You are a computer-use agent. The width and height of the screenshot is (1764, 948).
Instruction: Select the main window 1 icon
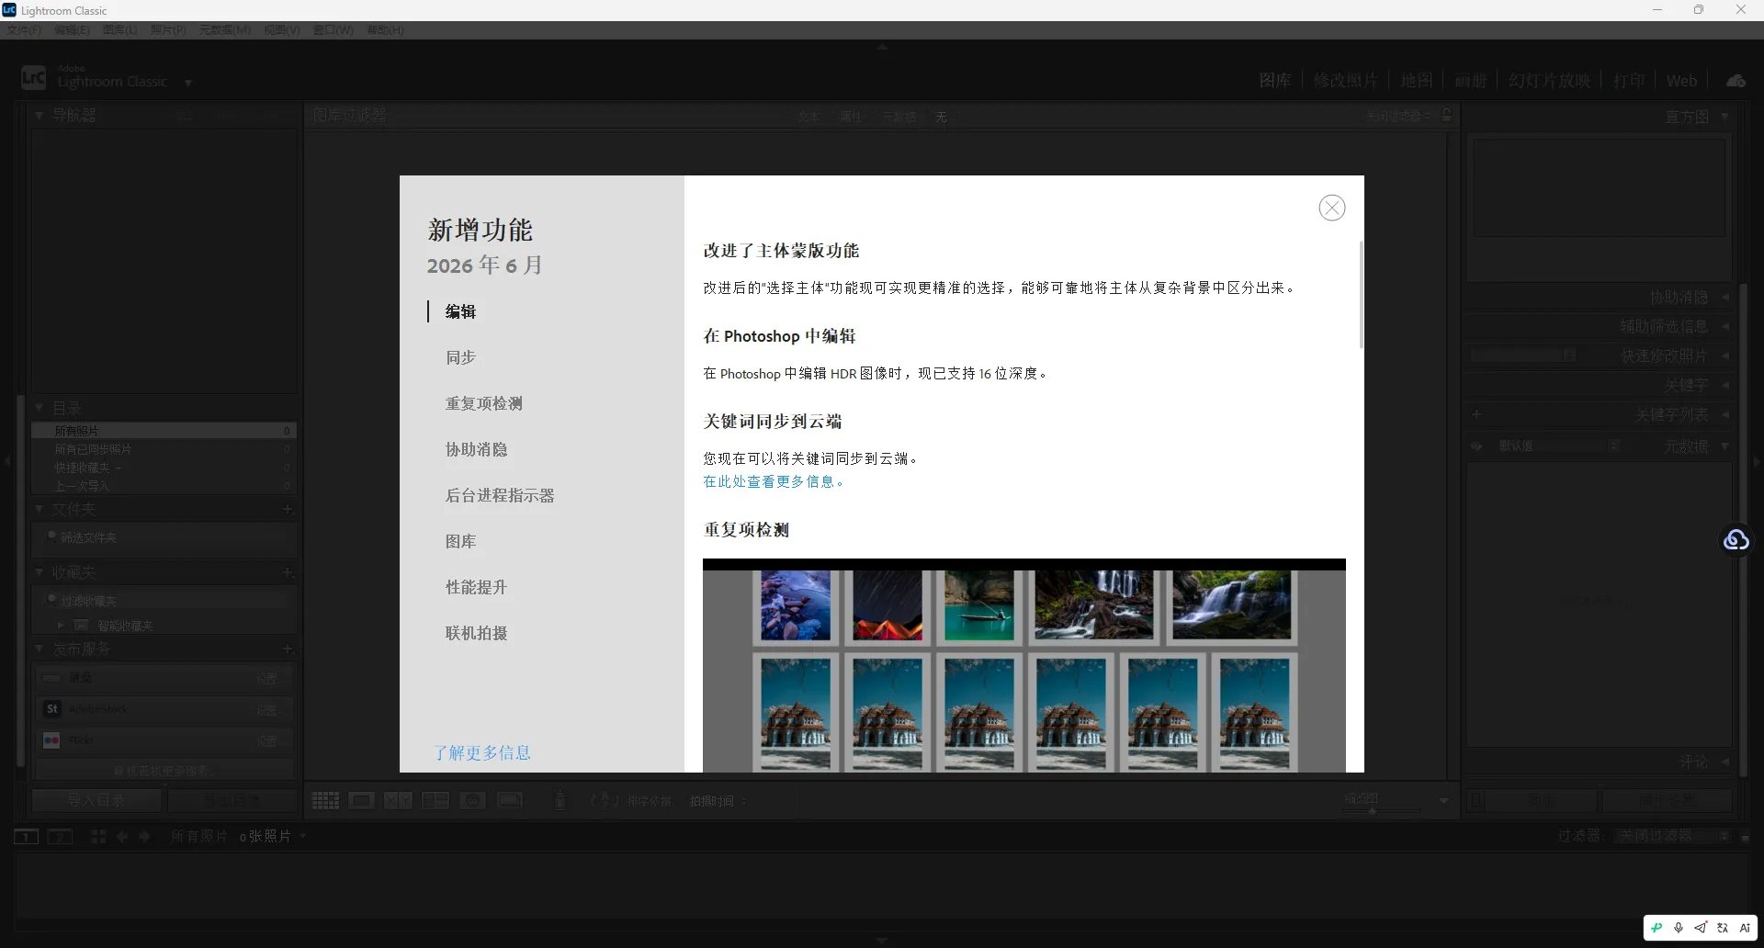26,837
